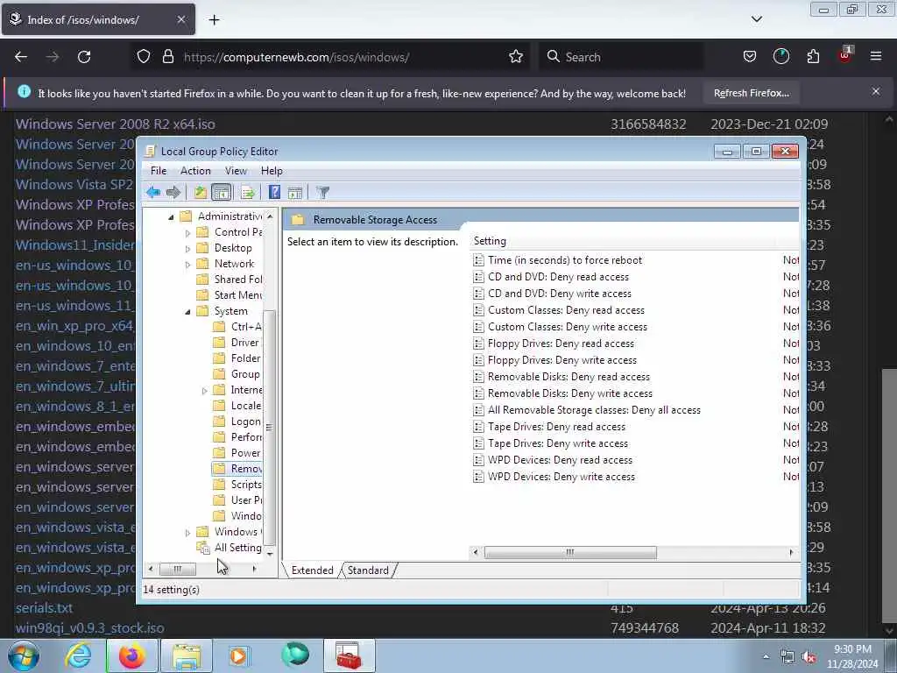897x673 pixels.
Task: Click the Firefox back arrow
Action: pyautogui.click(x=21, y=57)
